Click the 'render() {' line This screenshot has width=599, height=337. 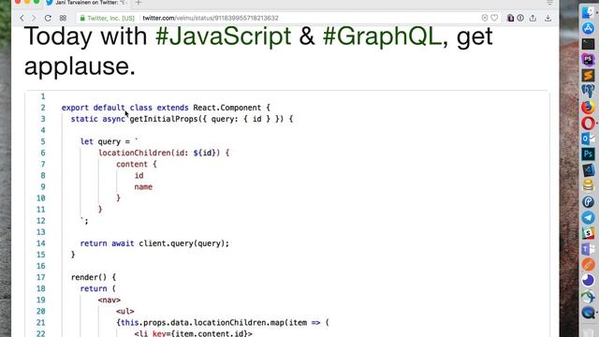94,277
